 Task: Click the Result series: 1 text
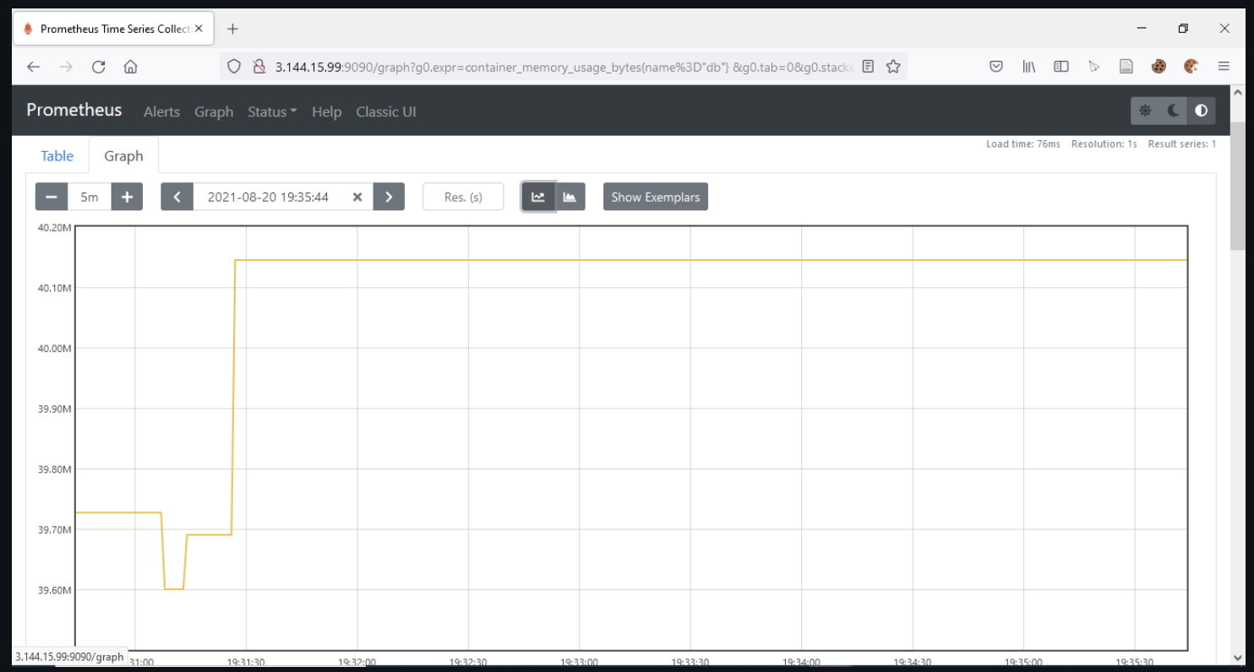point(1182,144)
